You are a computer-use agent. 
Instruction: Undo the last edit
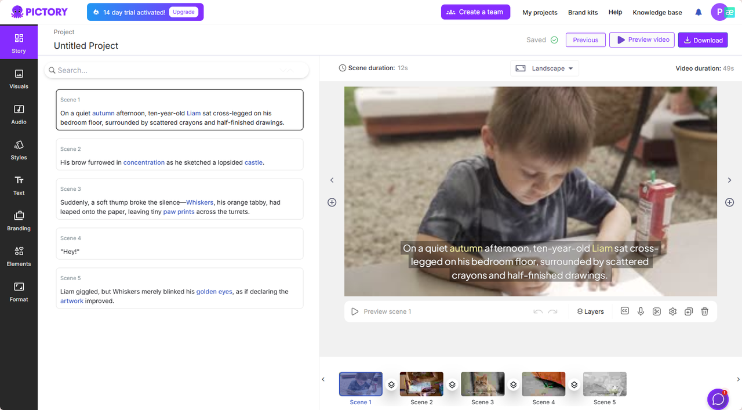[x=538, y=311]
